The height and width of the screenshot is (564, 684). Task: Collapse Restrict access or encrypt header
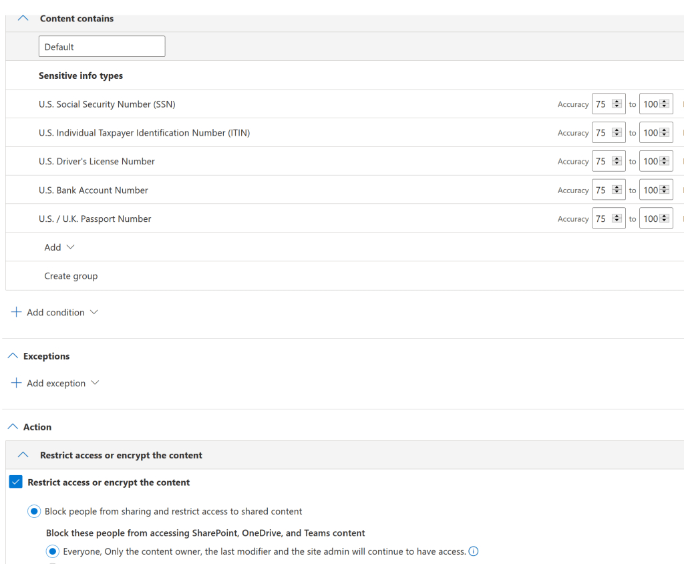(x=23, y=455)
